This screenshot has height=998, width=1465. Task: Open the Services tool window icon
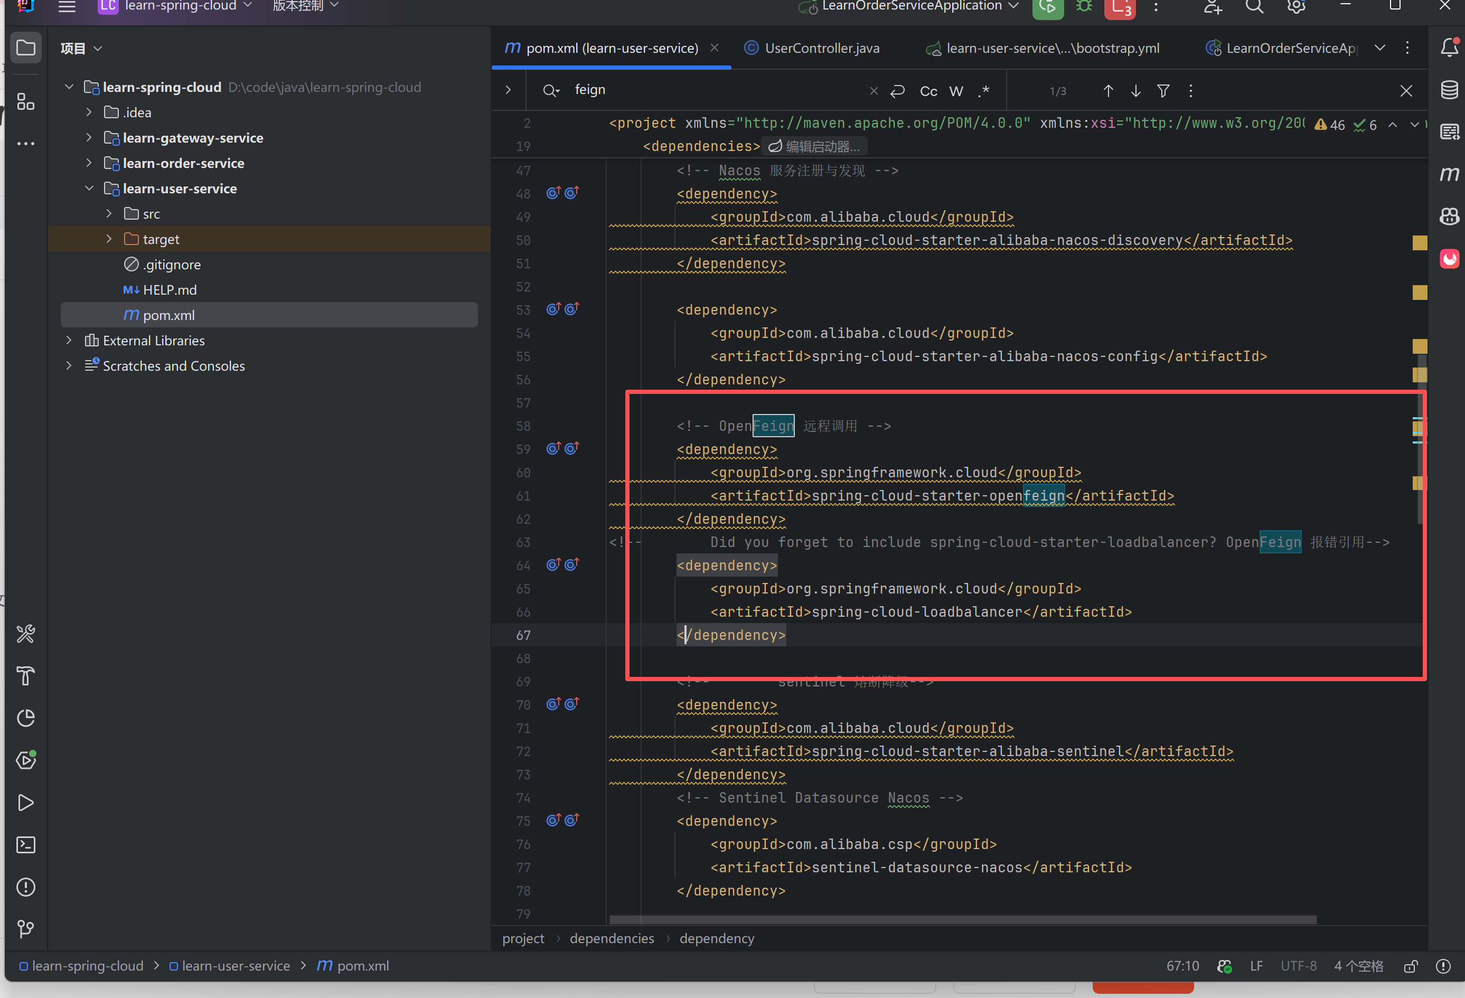pyautogui.click(x=26, y=760)
